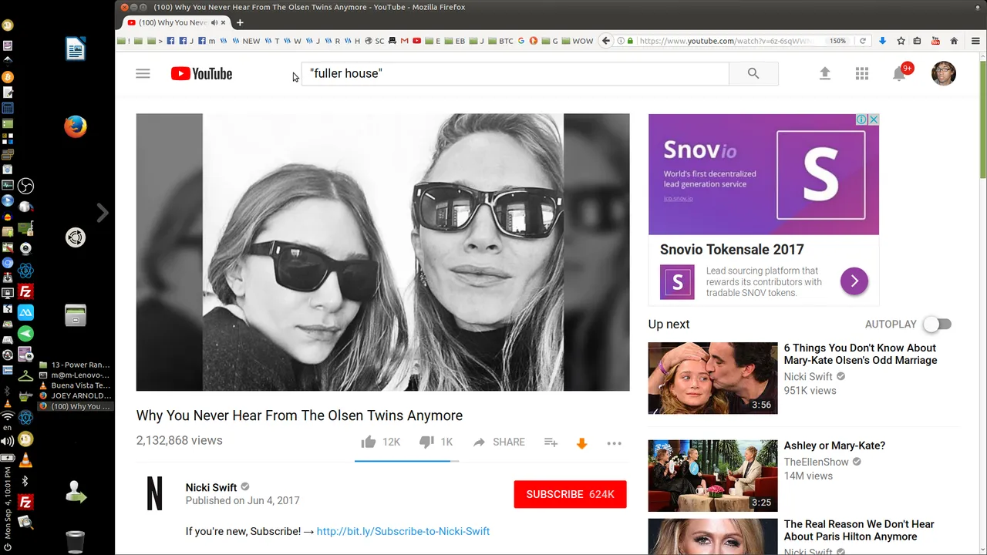Reload the page
Image resolution: width=987 pixels, height=555 pixels.
pyautogui.click(x=863, y=41)
